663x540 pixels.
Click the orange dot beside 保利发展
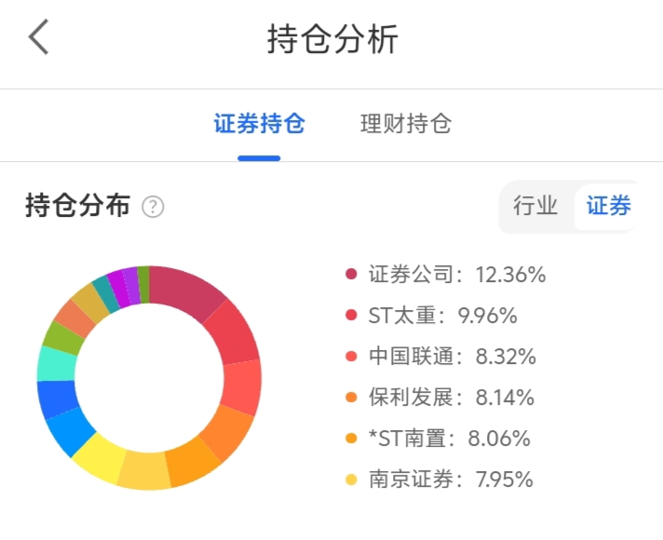point(351,398)
